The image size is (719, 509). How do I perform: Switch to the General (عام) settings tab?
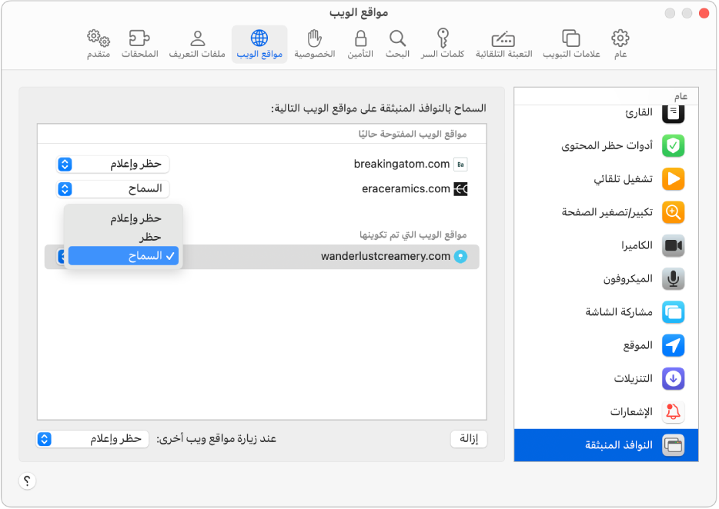(620, 38)
